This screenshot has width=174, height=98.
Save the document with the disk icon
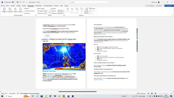coord(18,2)
